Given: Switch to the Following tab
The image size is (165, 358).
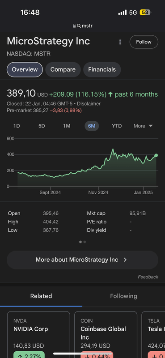Looking at the screenshot, I should tap(124, 296).
